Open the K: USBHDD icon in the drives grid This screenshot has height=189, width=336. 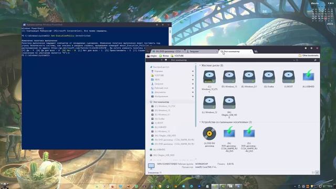pyautogui.click(x=308, y=76)
